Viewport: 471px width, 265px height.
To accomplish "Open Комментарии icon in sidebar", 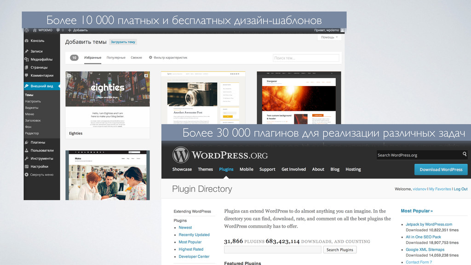I will tap(26, 75).
